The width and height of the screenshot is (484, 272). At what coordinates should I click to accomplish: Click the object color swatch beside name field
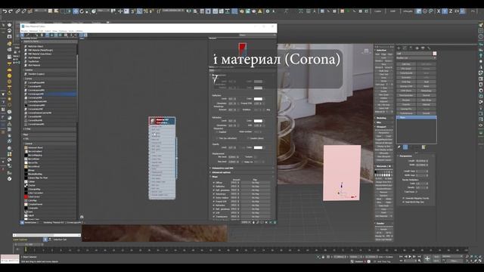tap(435, 54)
